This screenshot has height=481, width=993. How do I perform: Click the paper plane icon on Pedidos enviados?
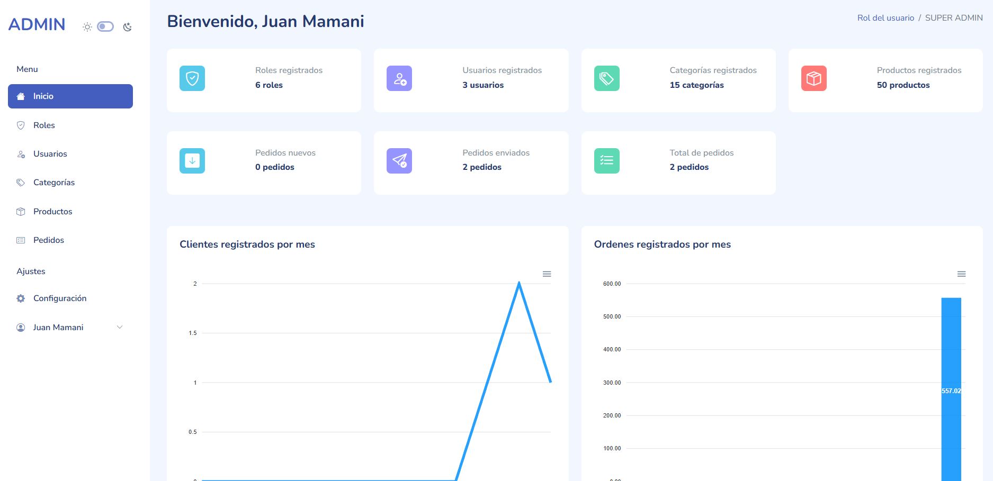pyautogui.click(x=399, y=161)
